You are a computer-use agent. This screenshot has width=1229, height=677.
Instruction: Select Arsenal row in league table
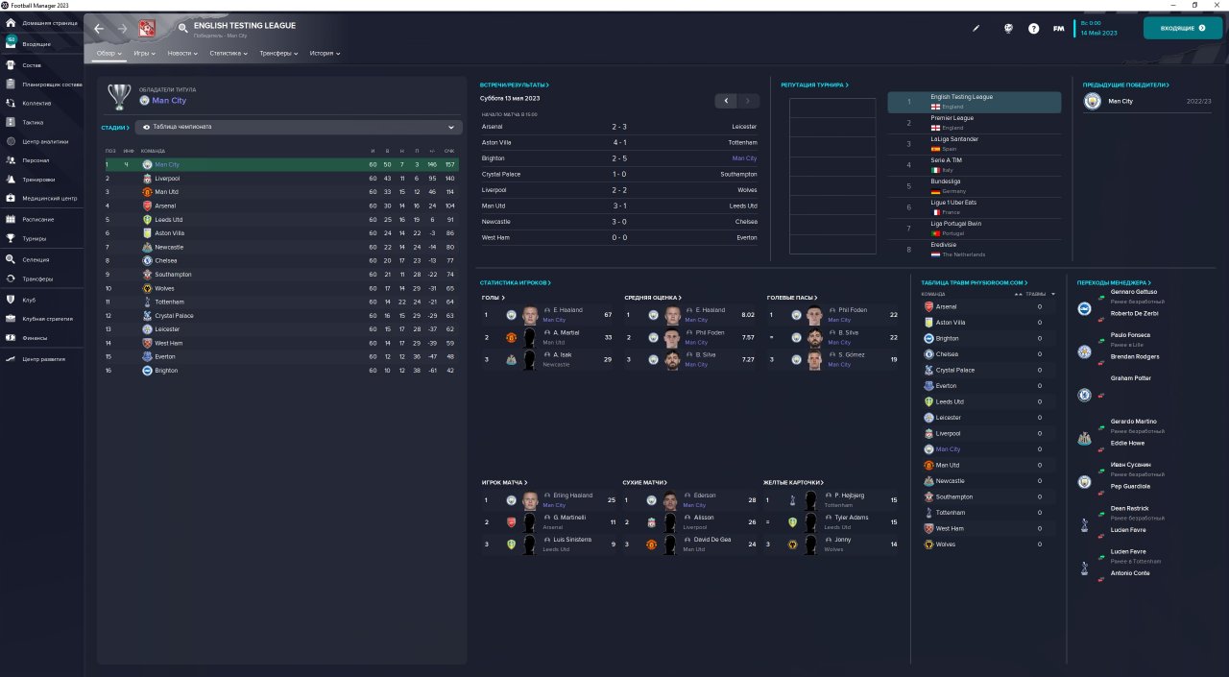pos(280,206)
